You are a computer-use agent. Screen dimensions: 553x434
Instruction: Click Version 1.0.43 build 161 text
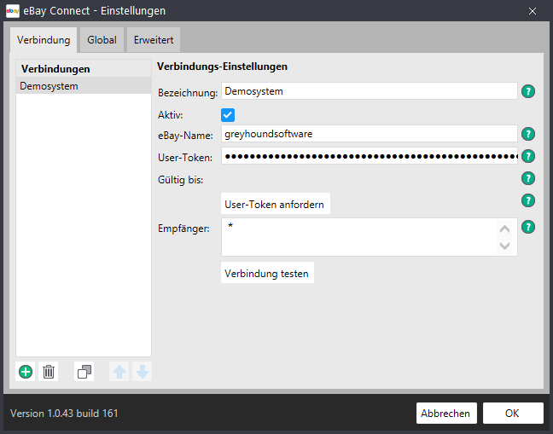click(x=64, y=414)
